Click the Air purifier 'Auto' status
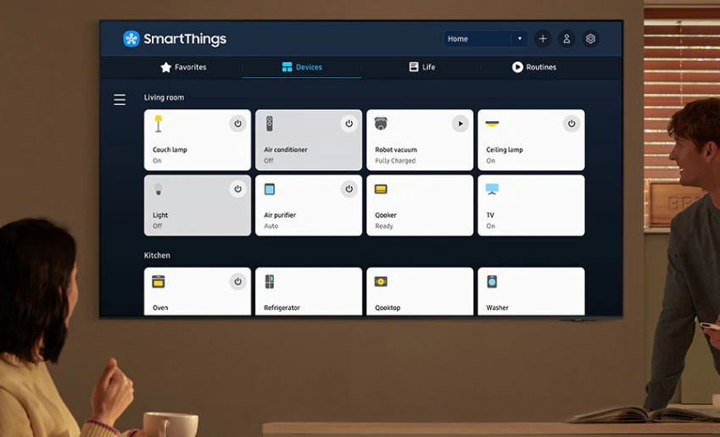Screen dimensions: 720x437 [271, 226]
